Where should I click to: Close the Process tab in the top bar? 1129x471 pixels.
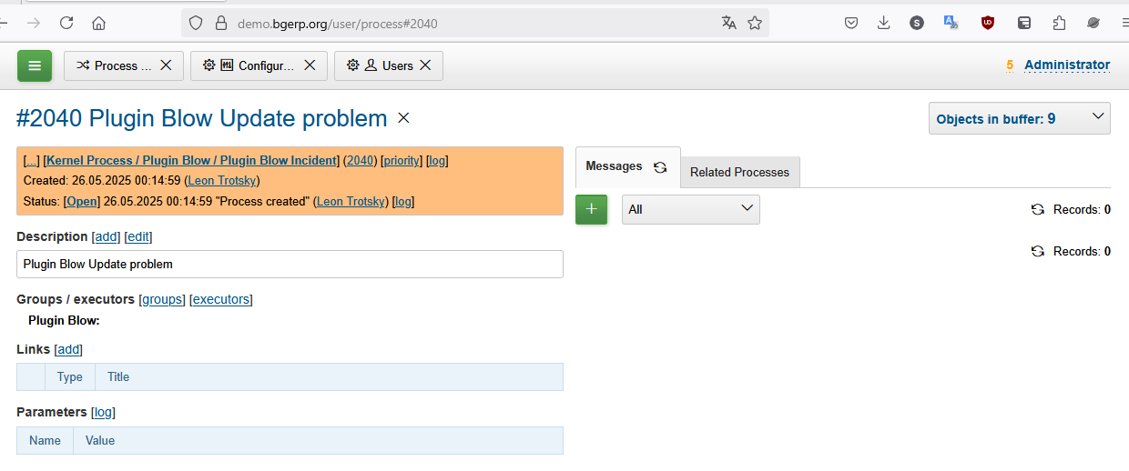pos(166,65)
